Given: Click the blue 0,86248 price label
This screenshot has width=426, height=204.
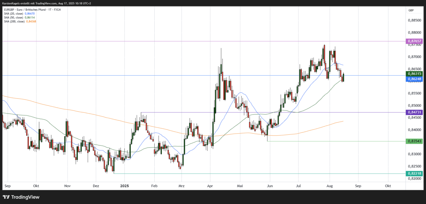Looking at the screenshot, I should tap(414, 79).
